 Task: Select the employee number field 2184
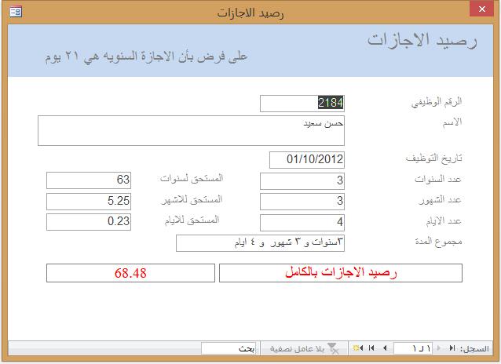click(302, 103)
